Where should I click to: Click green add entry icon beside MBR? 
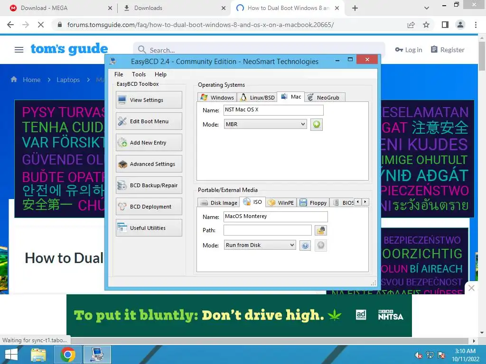tap(317, 125)
